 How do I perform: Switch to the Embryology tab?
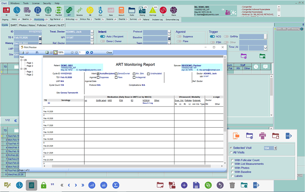[72, 19]
